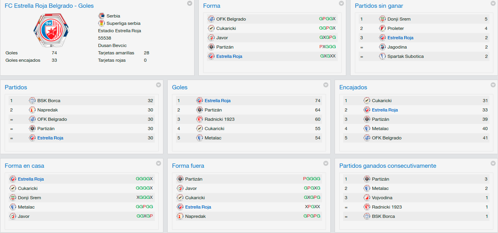
Task: Click the BSK Borca crest in the Partidos panel
Action: pyautogui.click(x=32, y=101)
